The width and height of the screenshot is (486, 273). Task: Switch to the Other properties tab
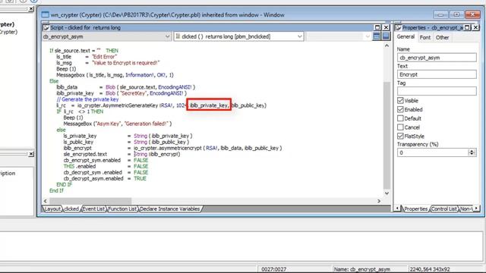click(442, 37)
